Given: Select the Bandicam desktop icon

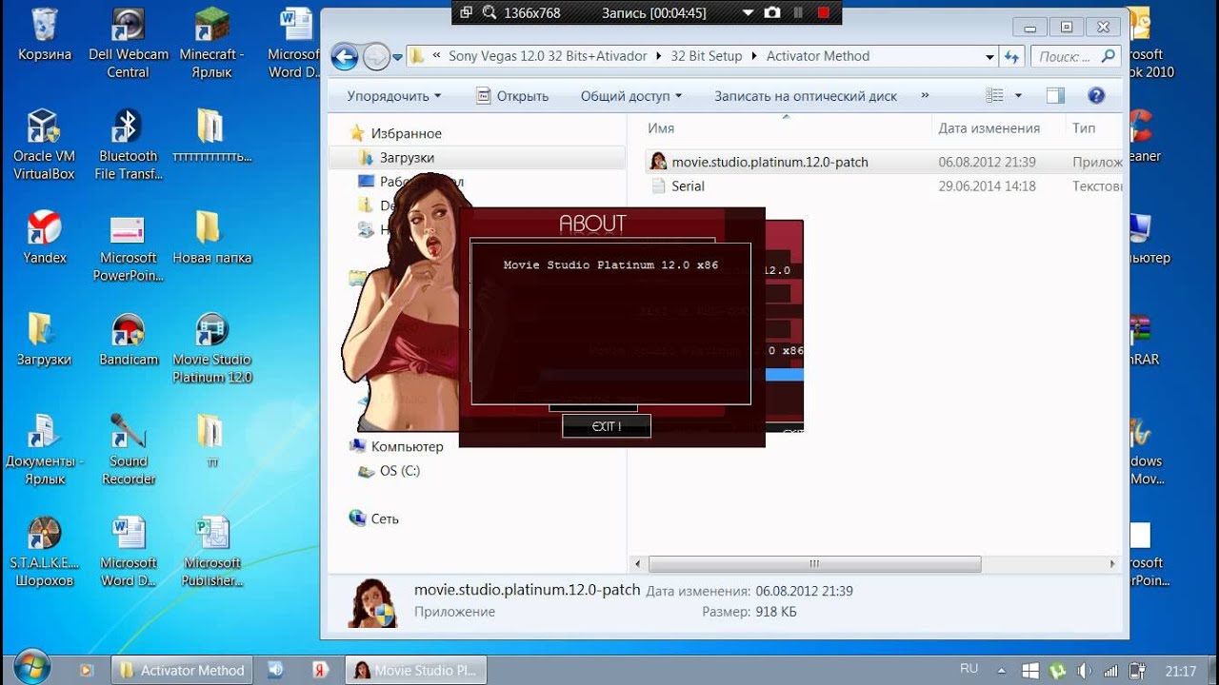Looking at the screenshot, I should tap(129, 340).
